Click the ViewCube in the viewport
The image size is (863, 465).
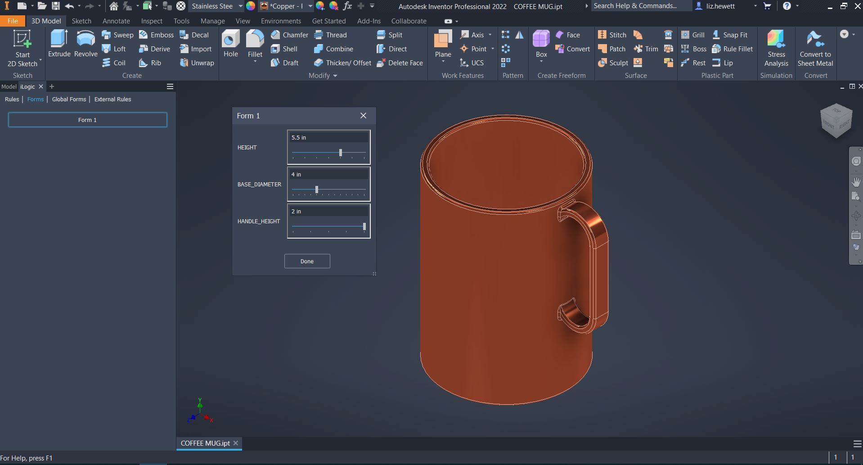pos(836,121)
